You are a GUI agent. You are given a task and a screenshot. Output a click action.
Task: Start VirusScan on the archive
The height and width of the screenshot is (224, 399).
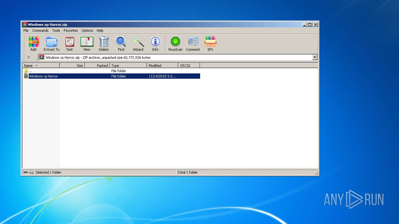pos(175,44)
